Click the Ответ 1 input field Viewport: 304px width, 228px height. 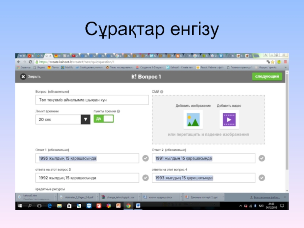coord(87,158)
